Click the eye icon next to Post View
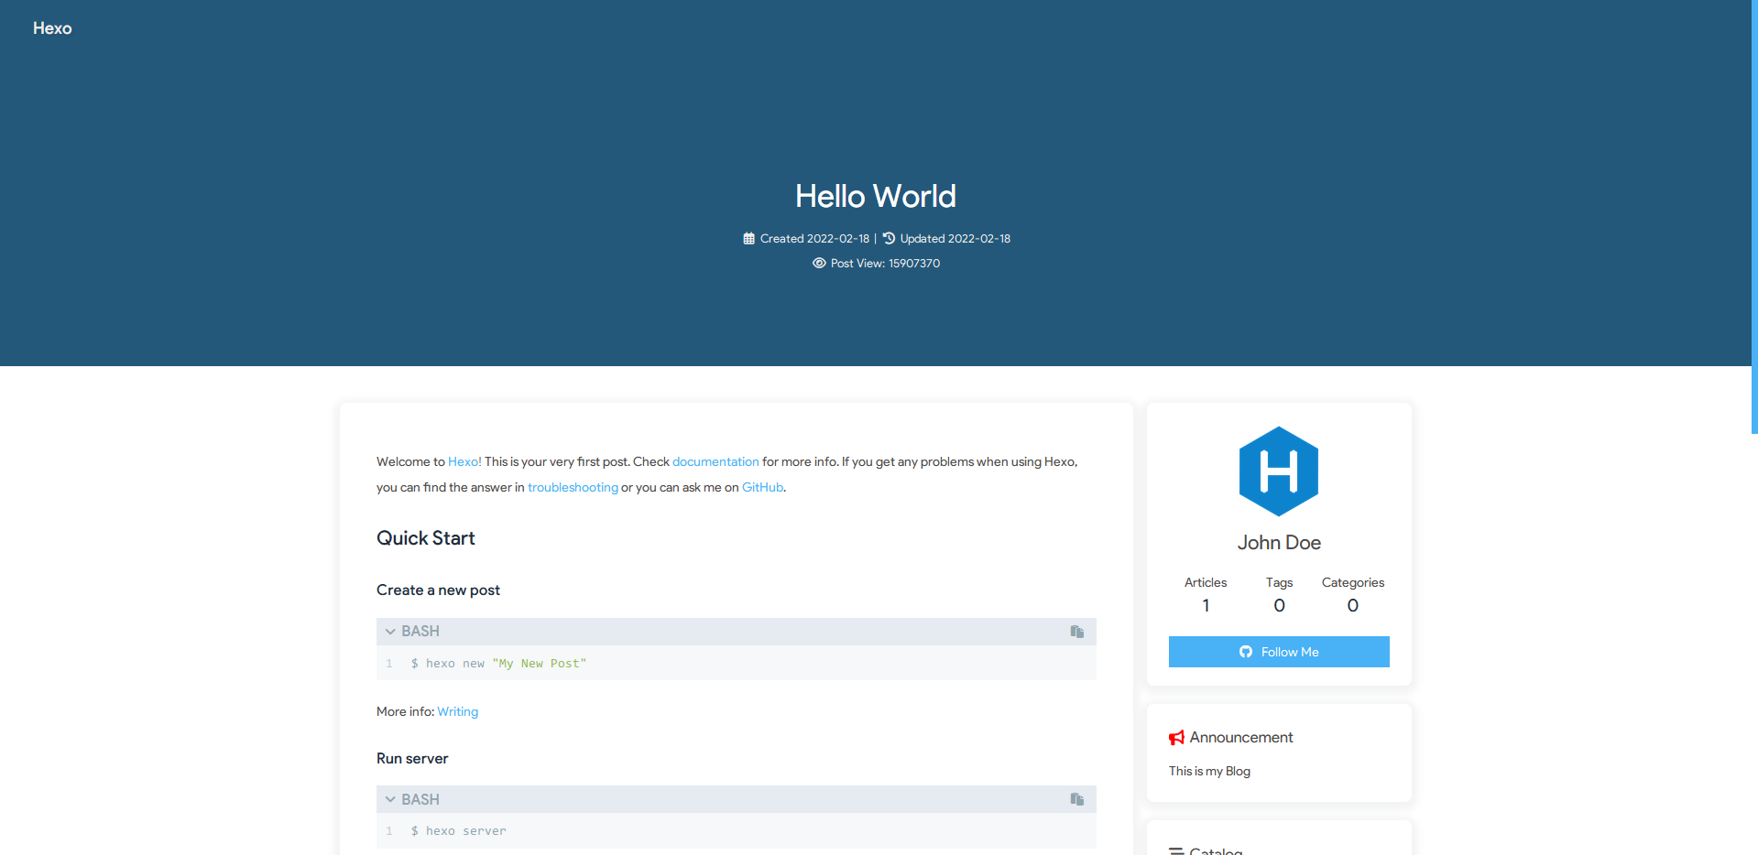Screen dimensions: 1758x855 pos(819,263)
